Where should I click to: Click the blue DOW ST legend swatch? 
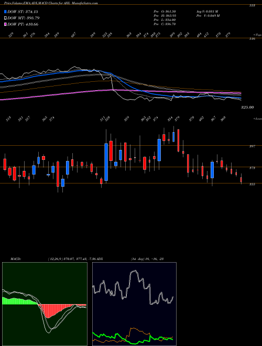click(5, 12)
